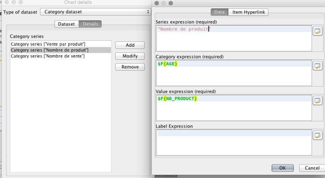Viewport: 325px width, 178px height.
Task: Open the Item Hyperlink tab
Action: [248, 12]
